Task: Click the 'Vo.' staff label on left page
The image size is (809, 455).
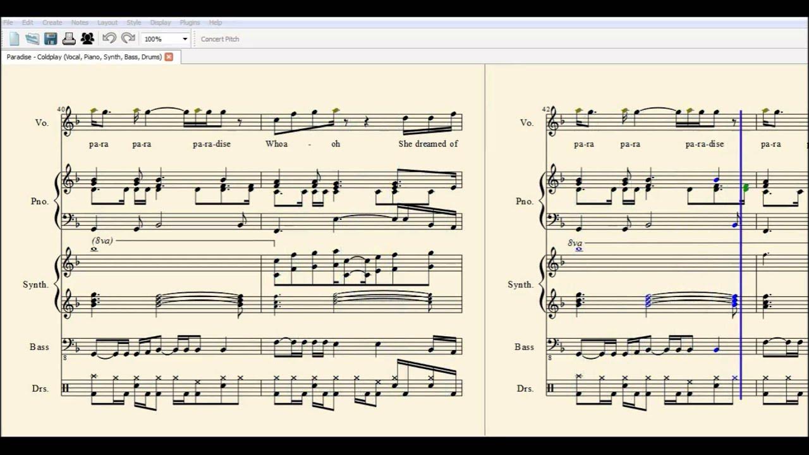Action: point(42,123)
